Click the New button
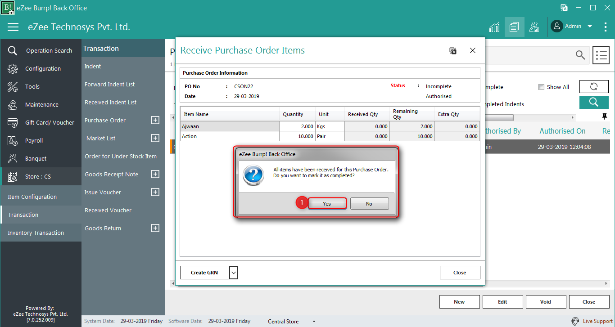The width and height of the screenshot is (615, 327). [x=459, y=302]
